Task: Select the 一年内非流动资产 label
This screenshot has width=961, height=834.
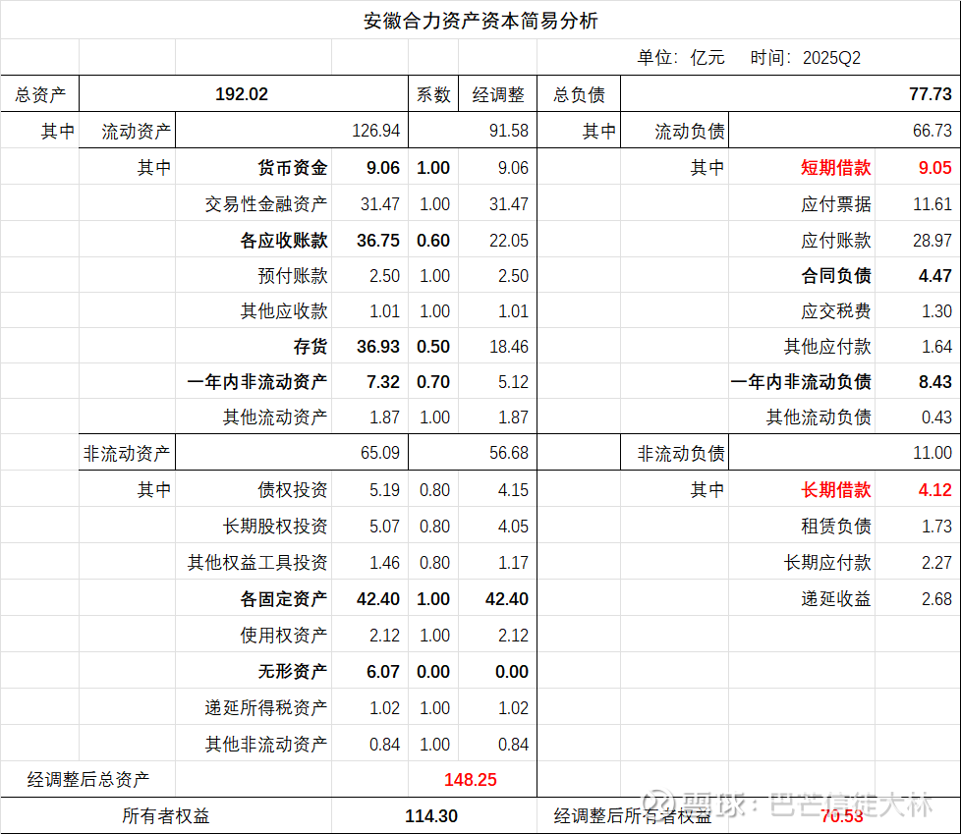Action: tap(257, 382)
